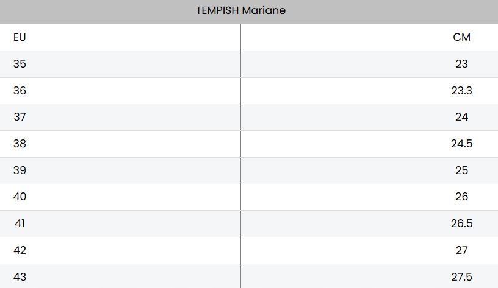Click the 27.5 cm value

click(461, 277)
